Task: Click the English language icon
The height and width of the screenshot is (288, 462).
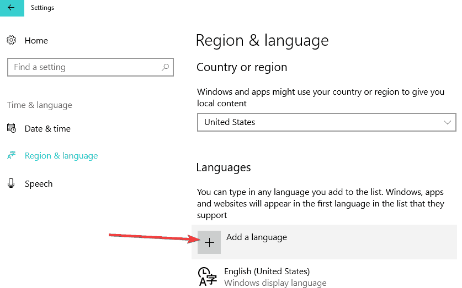Action: pos(207,277)
